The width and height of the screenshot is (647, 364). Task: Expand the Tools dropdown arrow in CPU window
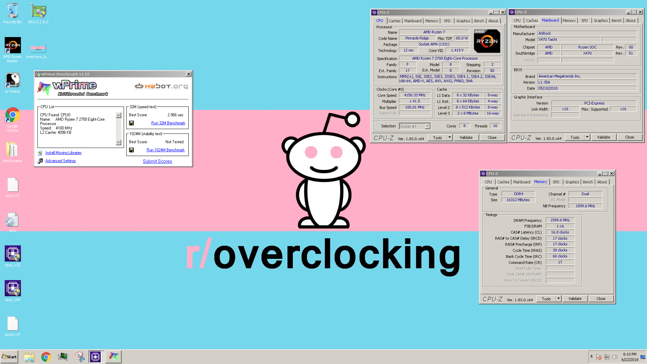(450, 138)
